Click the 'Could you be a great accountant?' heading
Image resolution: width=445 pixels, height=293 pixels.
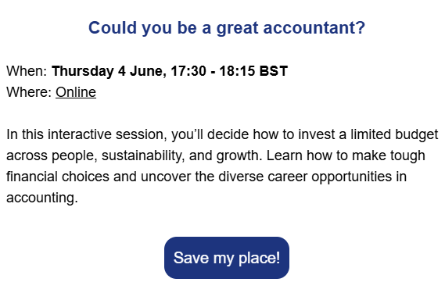pyautogui.click(x=227, y=28)
